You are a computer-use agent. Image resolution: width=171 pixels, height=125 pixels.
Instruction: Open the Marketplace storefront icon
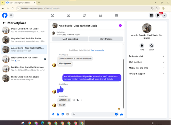click(101, 15)
